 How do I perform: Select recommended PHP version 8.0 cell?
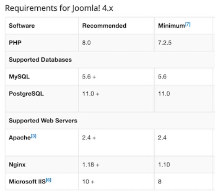117,43
